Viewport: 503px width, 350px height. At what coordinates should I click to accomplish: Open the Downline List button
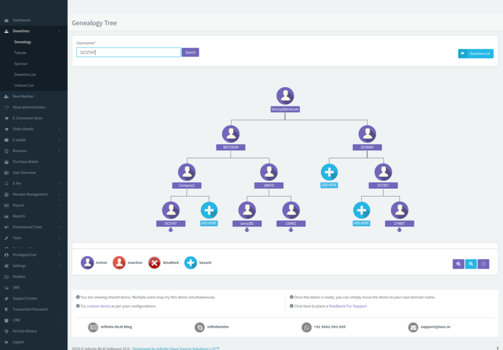tap(476, 53)
